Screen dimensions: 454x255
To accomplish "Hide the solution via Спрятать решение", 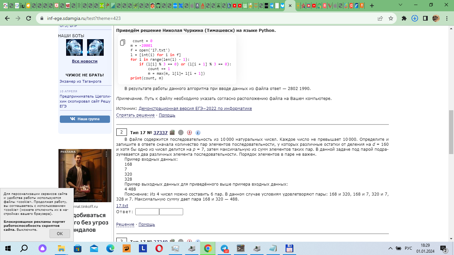I will point(131,115).
